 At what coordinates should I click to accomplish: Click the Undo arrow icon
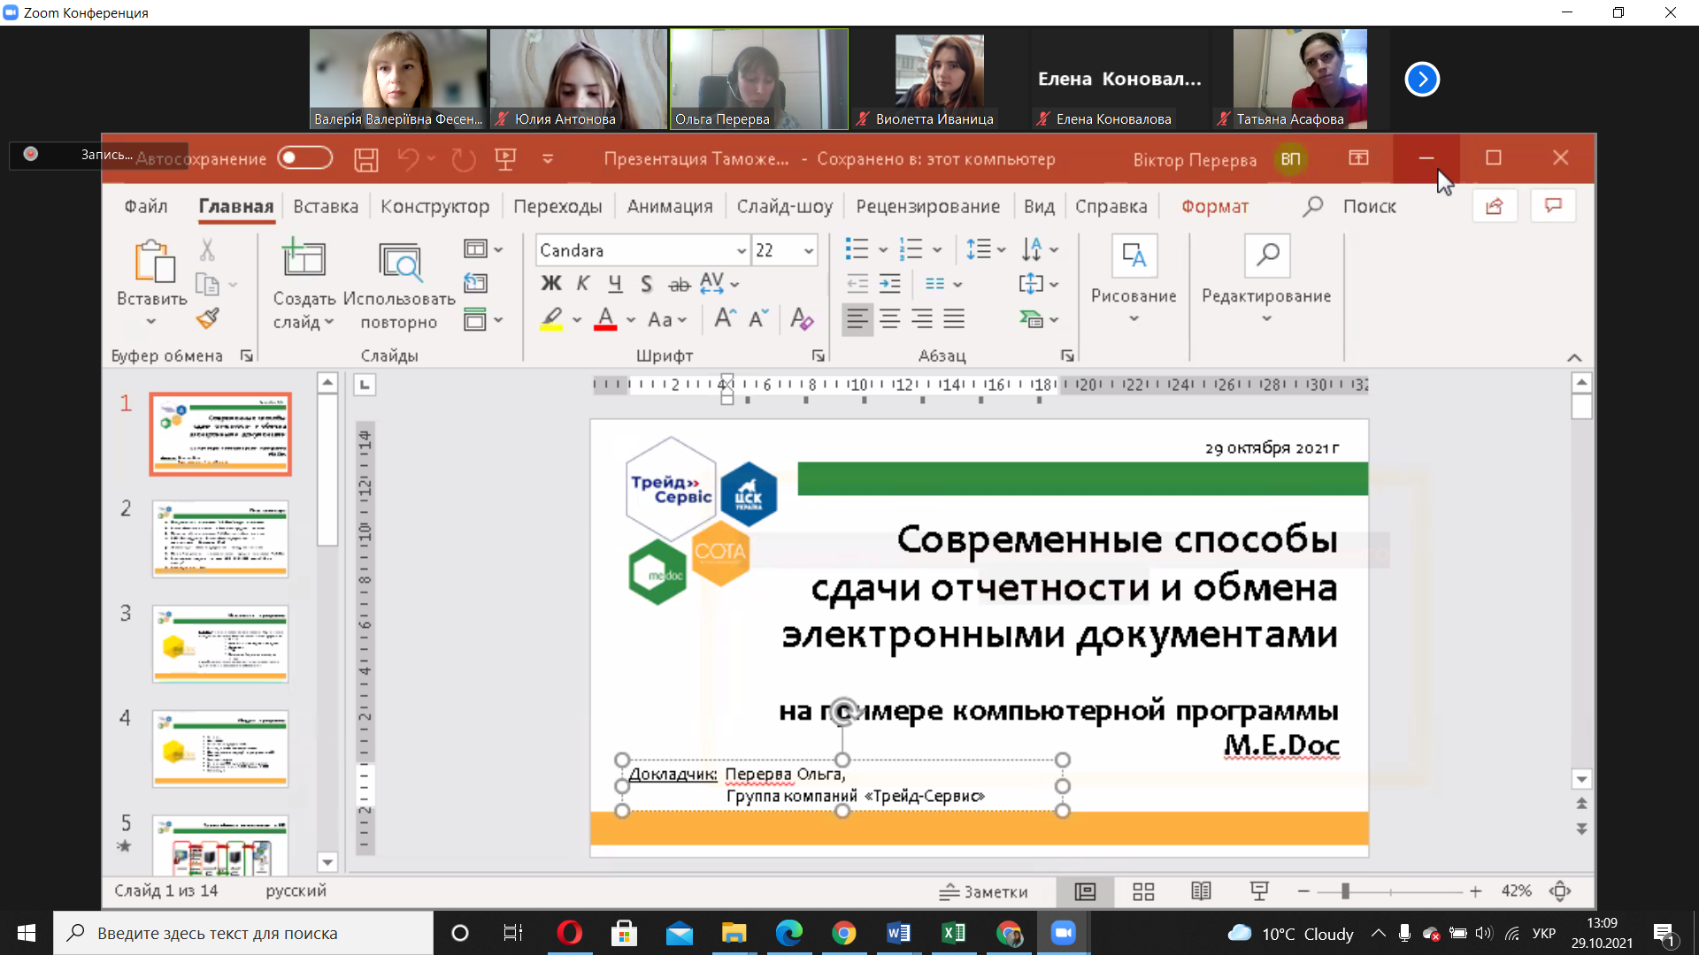point(408,159)
